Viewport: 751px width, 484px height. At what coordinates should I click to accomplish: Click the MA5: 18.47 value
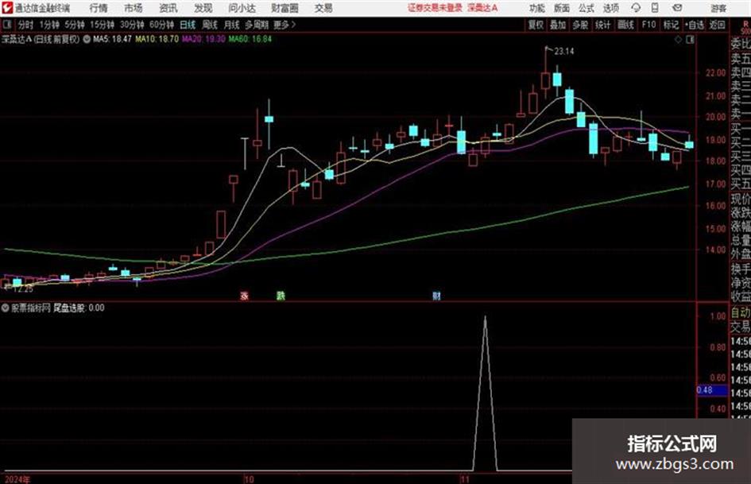click(x=112, y=39)
